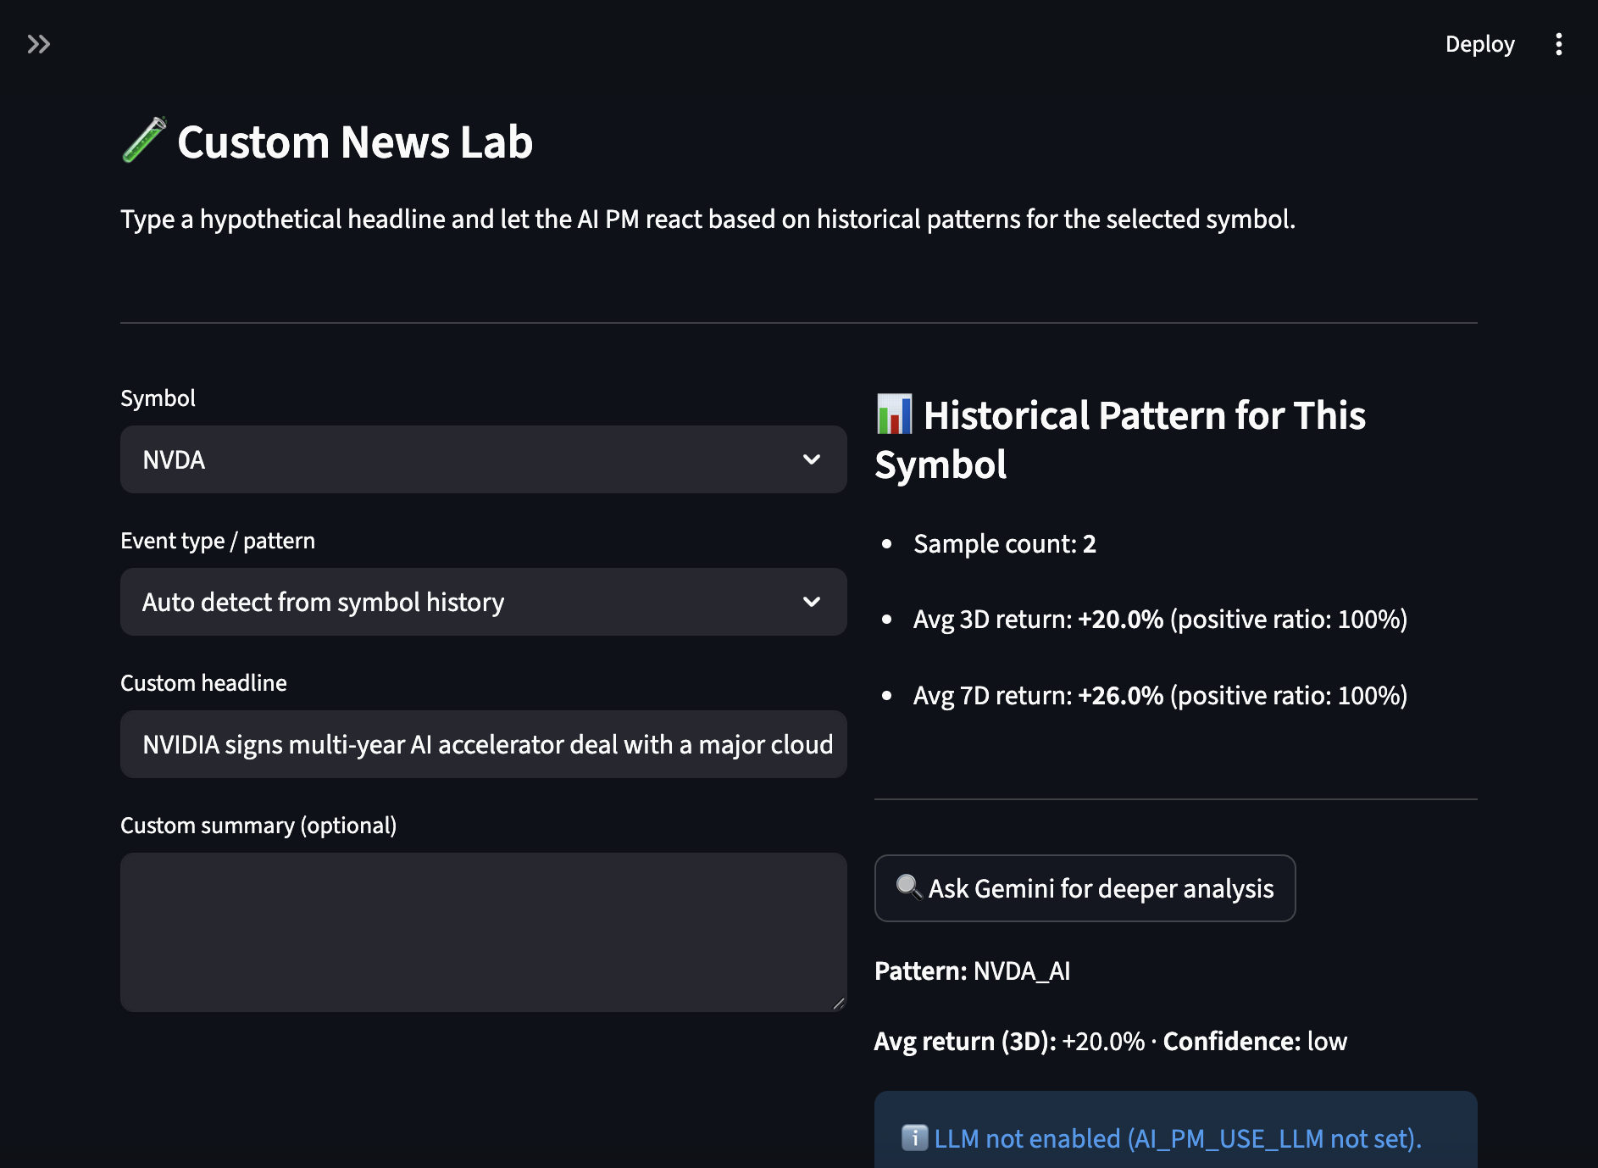The image size is (1598, 1168).
Task: Click the Historical Pattern for This Symbol heading
Action: 1120,440
